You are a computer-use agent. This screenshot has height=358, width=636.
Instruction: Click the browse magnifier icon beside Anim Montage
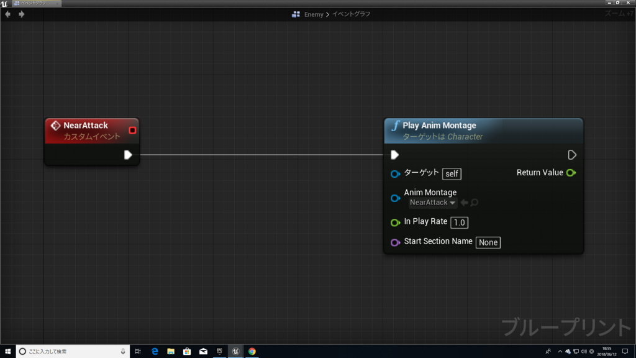coord(474,203)
